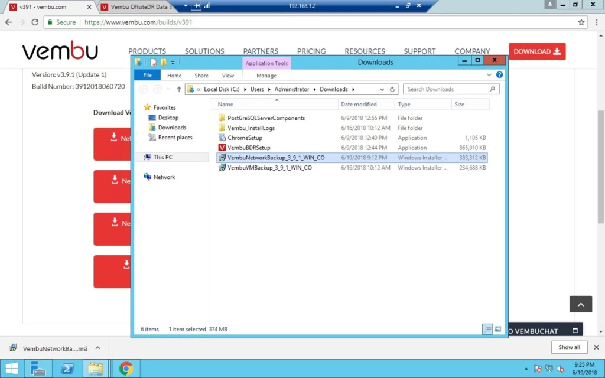Open address bar previous locations dropdown
This screenshot has width=605, height=378.
(382, 90)
